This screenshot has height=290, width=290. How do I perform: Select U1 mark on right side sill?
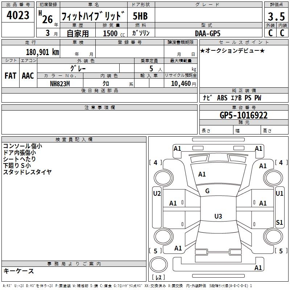[279, 194]
